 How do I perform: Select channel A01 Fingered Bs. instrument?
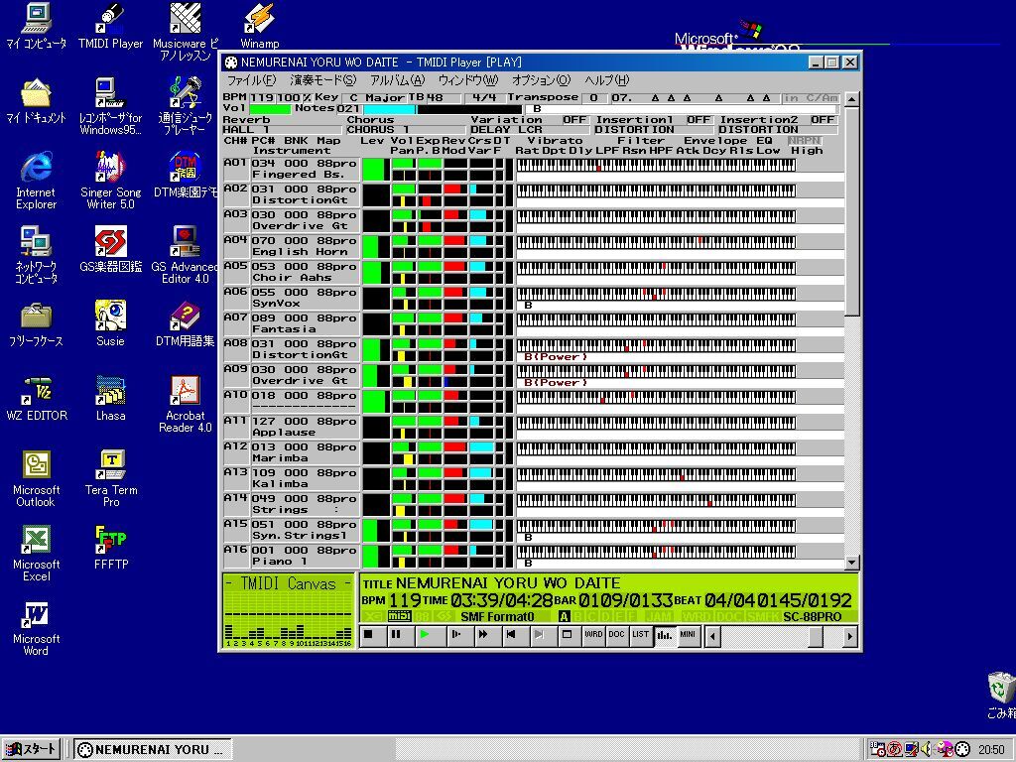(x=304, y=169)
